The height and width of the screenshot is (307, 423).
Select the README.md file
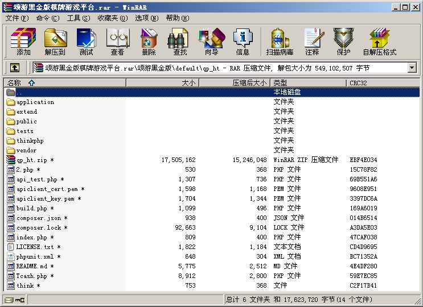click(x=31, y=266)
